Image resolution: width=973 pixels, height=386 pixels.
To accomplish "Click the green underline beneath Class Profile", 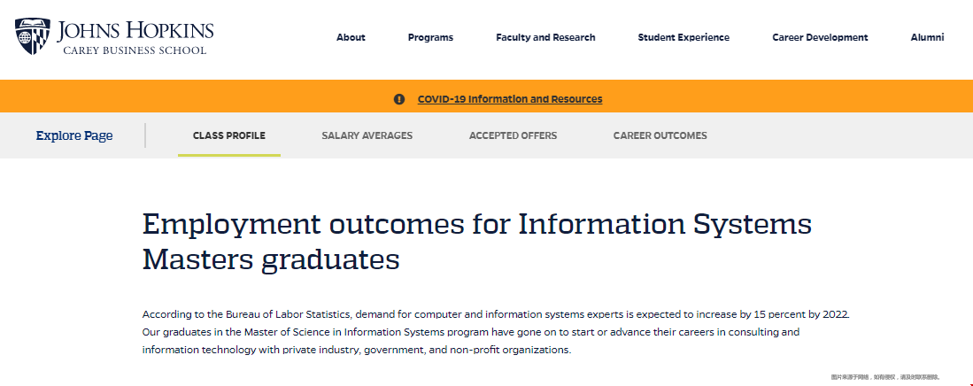I will [x=229, y=155].
